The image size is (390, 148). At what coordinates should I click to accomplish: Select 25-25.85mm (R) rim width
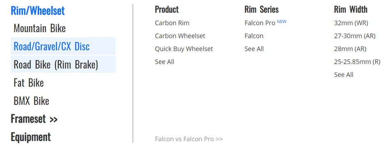point(357,62)
